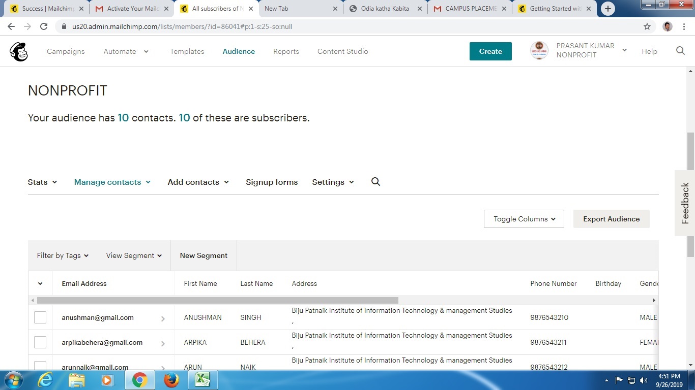Screen dimensions: 695x390
Task: Expand the Filter by Tags menu
Action: [x=63, y=255]
